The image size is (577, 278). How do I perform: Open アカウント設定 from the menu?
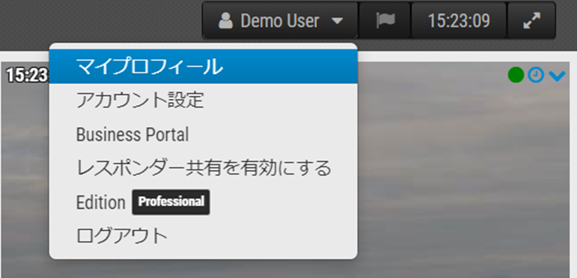point(203,101)
